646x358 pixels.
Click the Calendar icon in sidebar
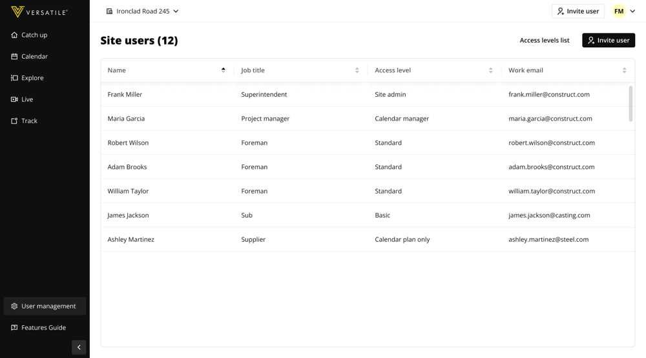tap(14, 57)
